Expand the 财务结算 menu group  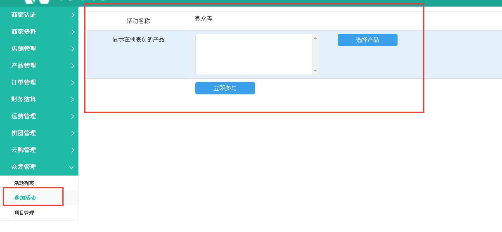click(24, 99)
